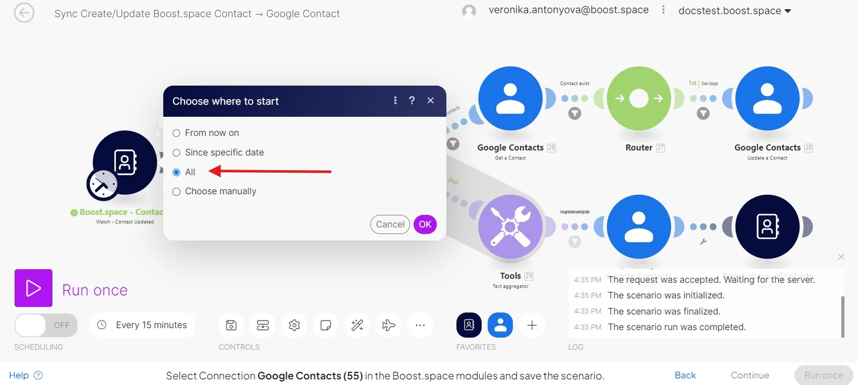Click the Tools label text
Viewport: 858px width, 385px height.
click(510, 276)
